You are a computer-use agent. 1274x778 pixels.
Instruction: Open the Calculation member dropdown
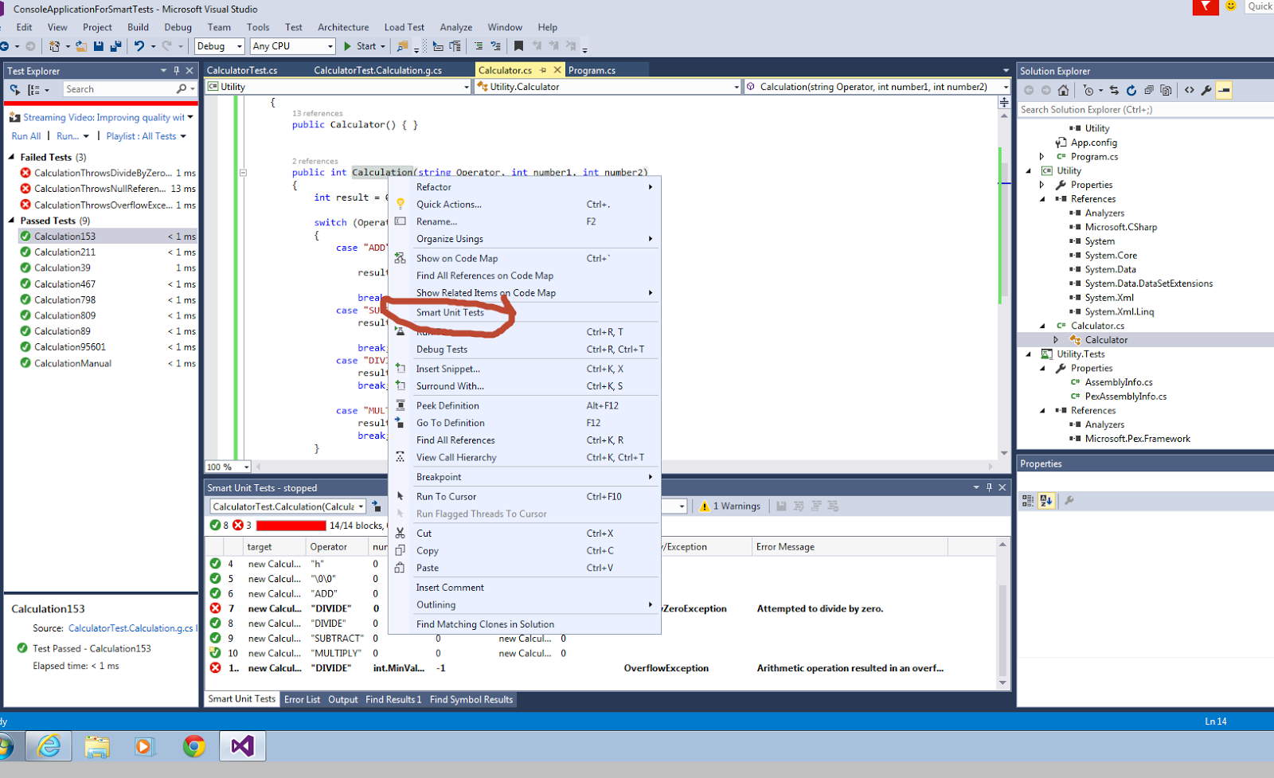point(1006,87)
